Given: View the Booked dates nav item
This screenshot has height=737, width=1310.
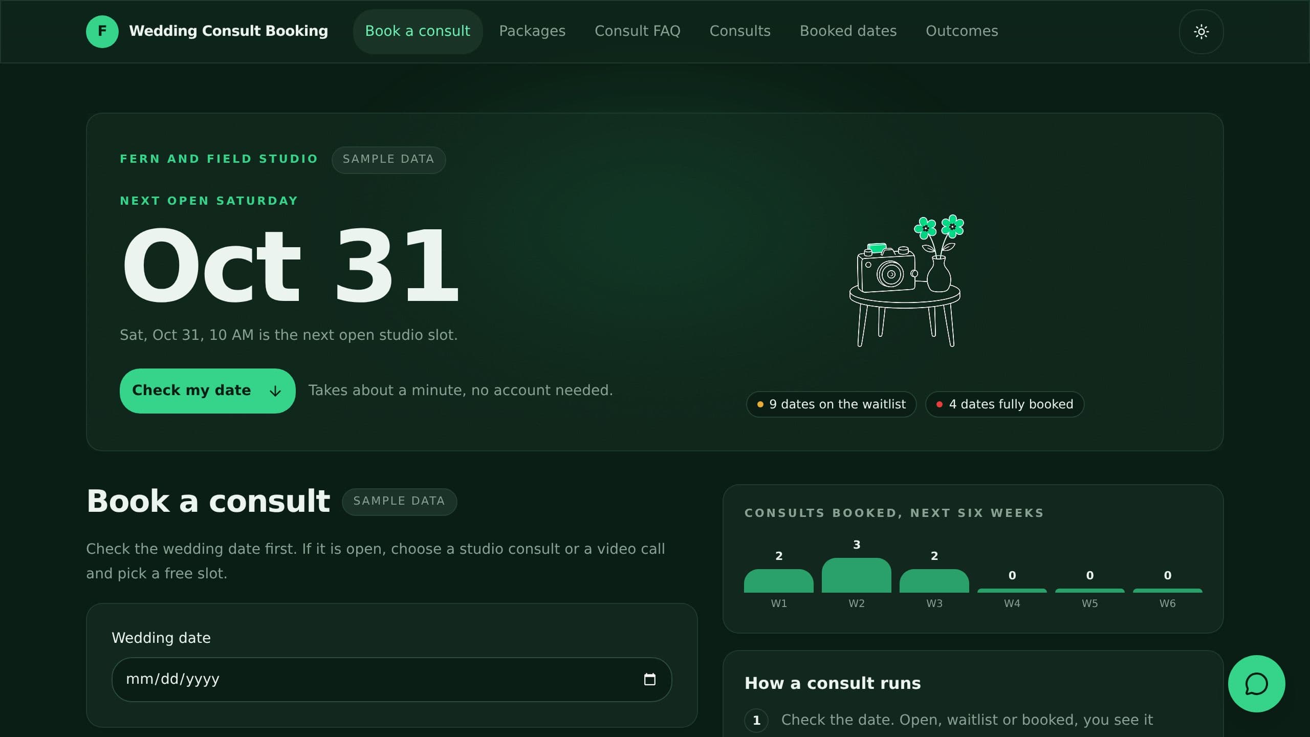Looking at the screenshot, I should click(848, 31).
